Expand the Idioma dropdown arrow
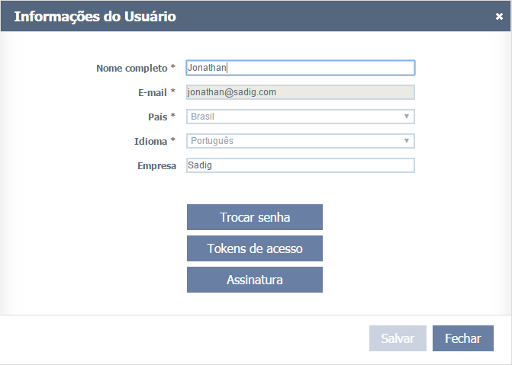This screenshot has width=512, height=365. [x=407, y=141]
